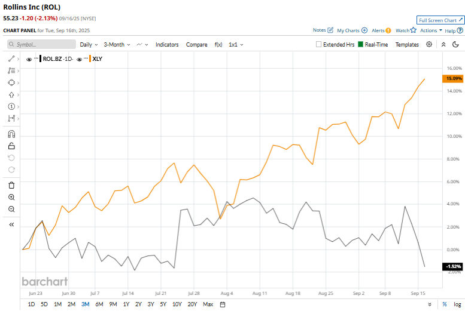Focus the Symbol search field
This screenshot has height=314, width=465.
coord(41,44)
